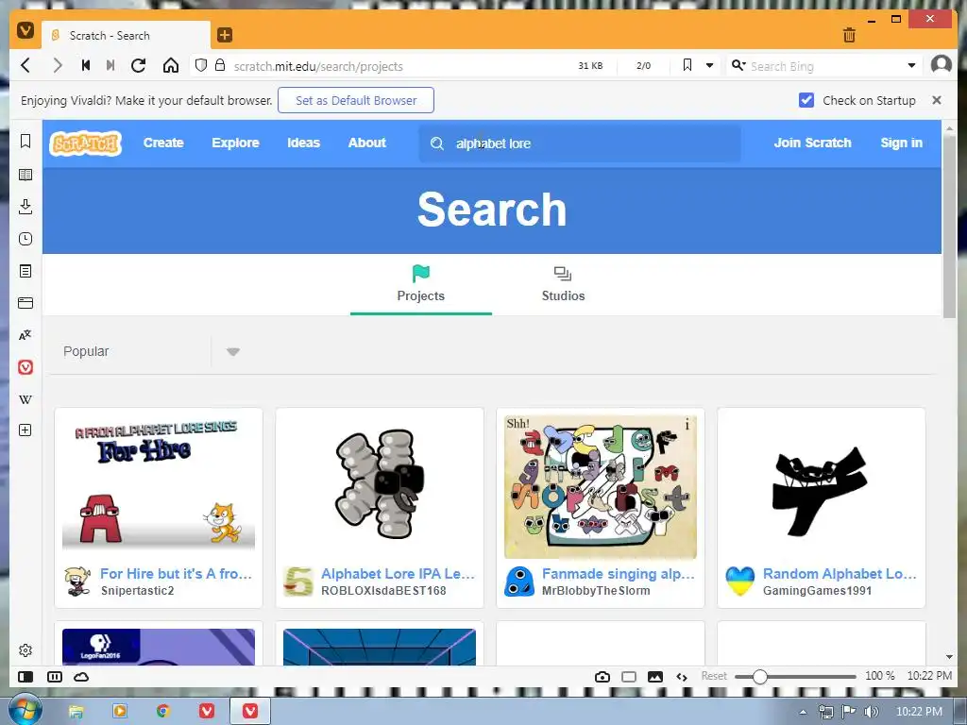Open a new tab with plus button
This screenshot has height=725, width=967.
coord(225,35)
